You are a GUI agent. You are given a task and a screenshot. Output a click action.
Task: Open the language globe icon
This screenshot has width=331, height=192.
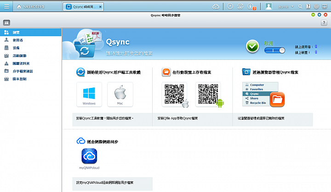pos(316,6)
